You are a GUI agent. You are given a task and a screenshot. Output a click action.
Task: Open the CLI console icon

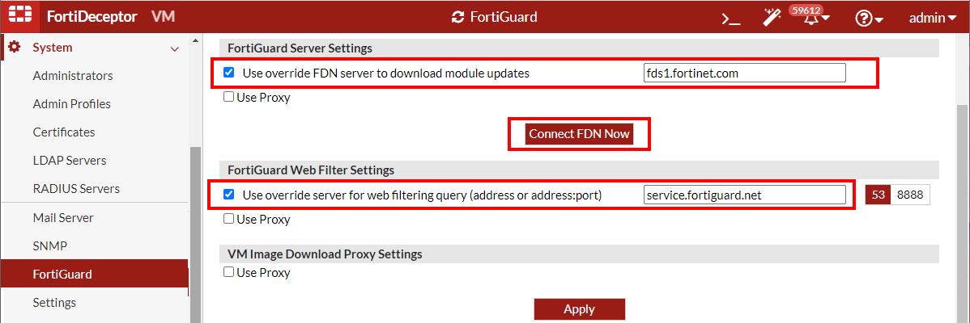(x=730, y=18)
